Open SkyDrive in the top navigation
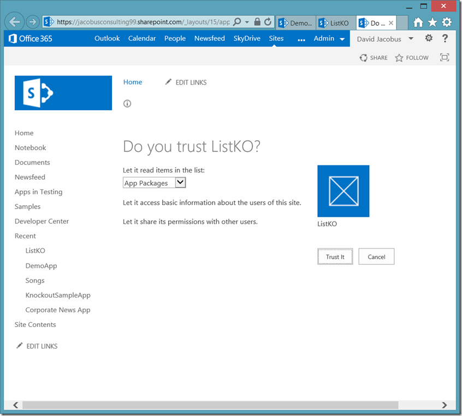 click(247, 38)
